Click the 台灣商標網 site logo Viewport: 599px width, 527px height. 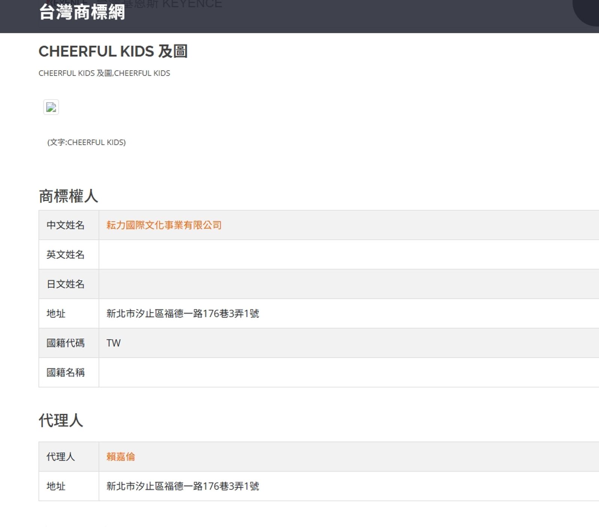click(x=82, y=14)
